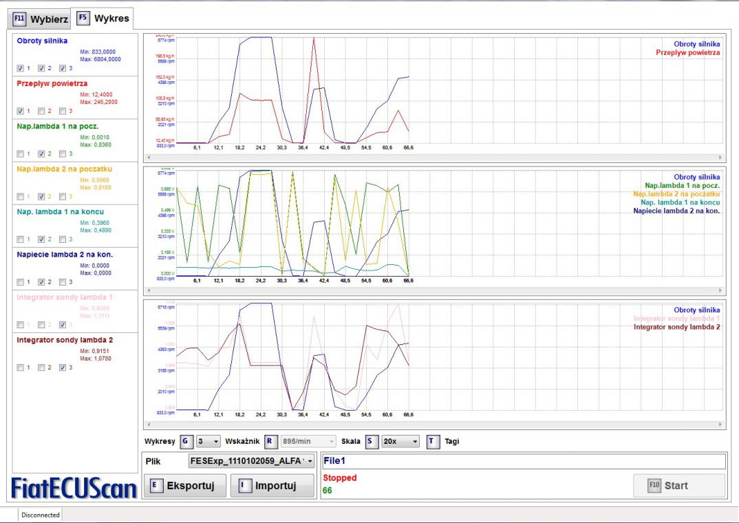Enable graph 2 checkbox for Przepływ powietrza

point(41,111)
